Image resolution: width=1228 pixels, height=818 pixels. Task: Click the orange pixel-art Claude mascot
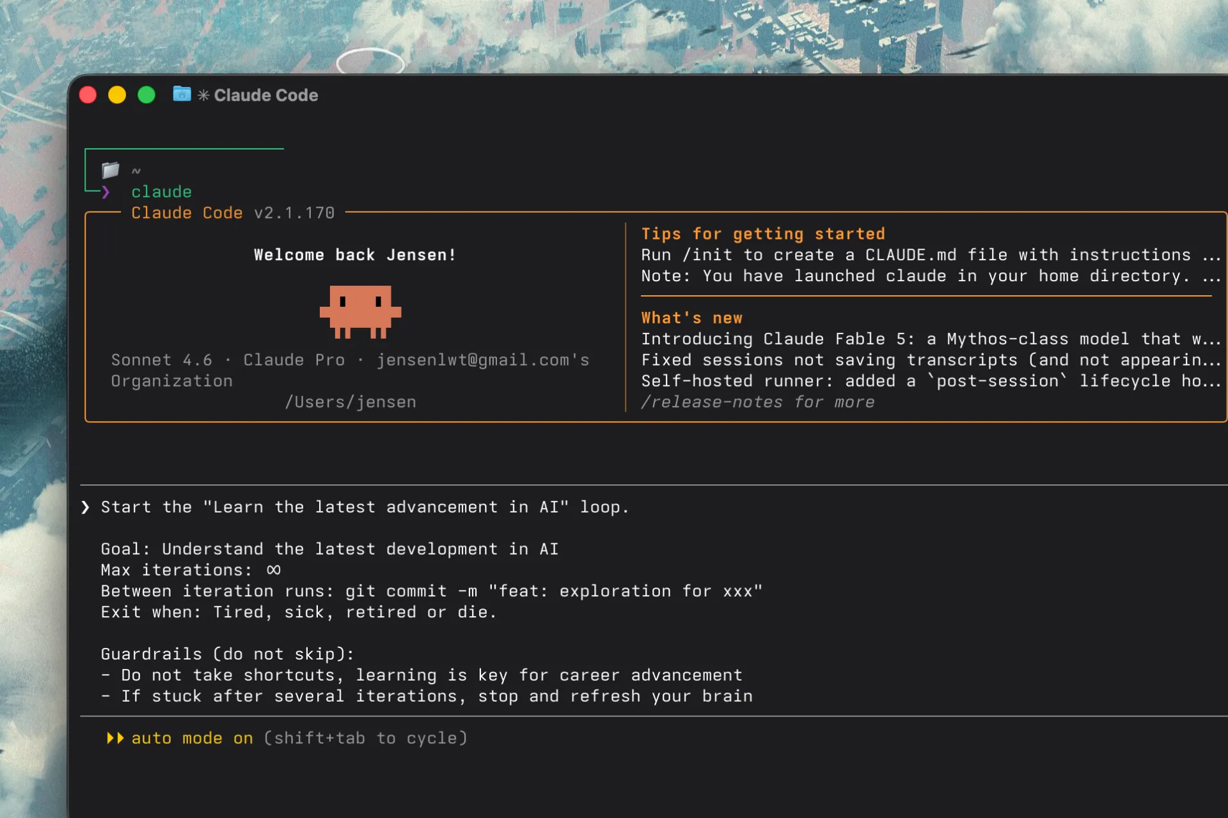(360, 312)
